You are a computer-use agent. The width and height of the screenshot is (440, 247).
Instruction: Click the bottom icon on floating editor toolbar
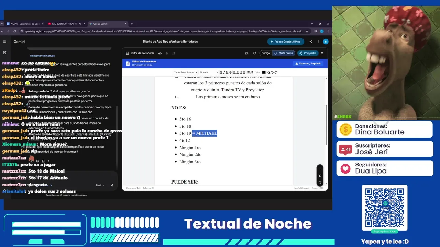pos(320,183)
